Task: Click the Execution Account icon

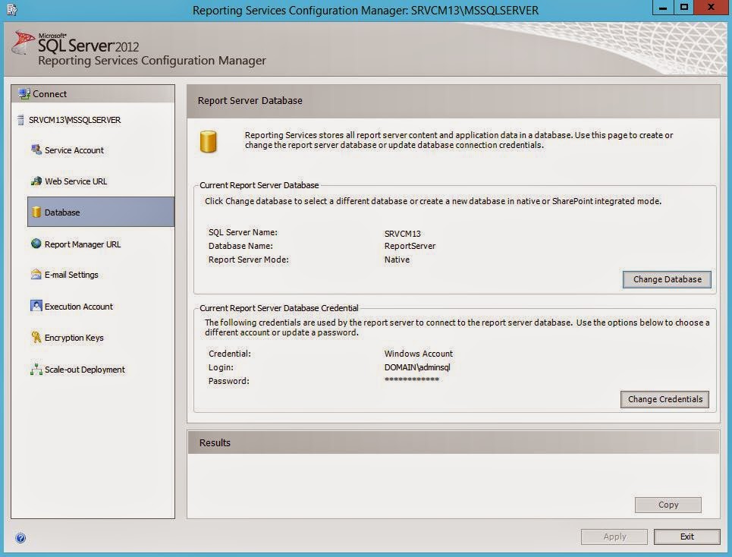Action: (36, 306)
